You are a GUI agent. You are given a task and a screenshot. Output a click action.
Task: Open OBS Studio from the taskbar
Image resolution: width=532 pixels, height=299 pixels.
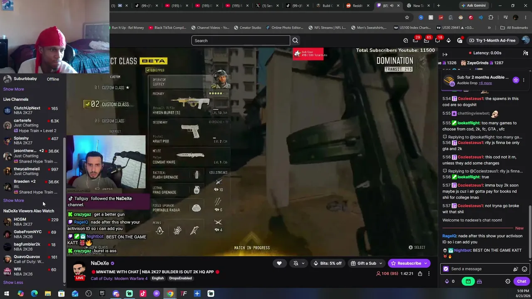coord(89,294)
